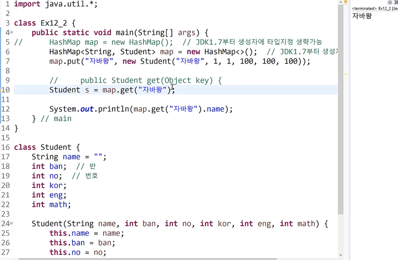Click 'this.no' on line 27
398x260 pixels.
click(x=65, y=252)
